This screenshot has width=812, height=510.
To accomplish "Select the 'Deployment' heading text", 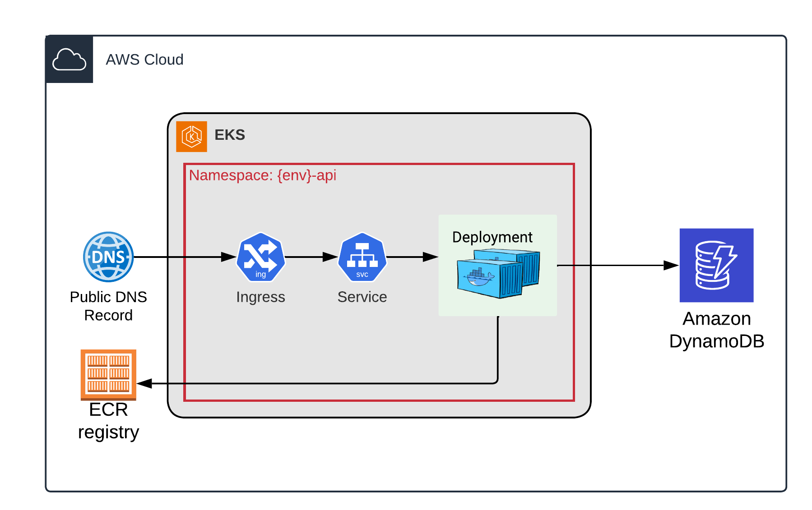I will tap(492, 237).
